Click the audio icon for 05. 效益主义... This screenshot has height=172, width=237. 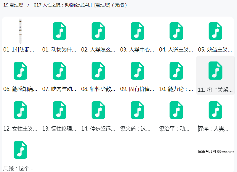215,31
